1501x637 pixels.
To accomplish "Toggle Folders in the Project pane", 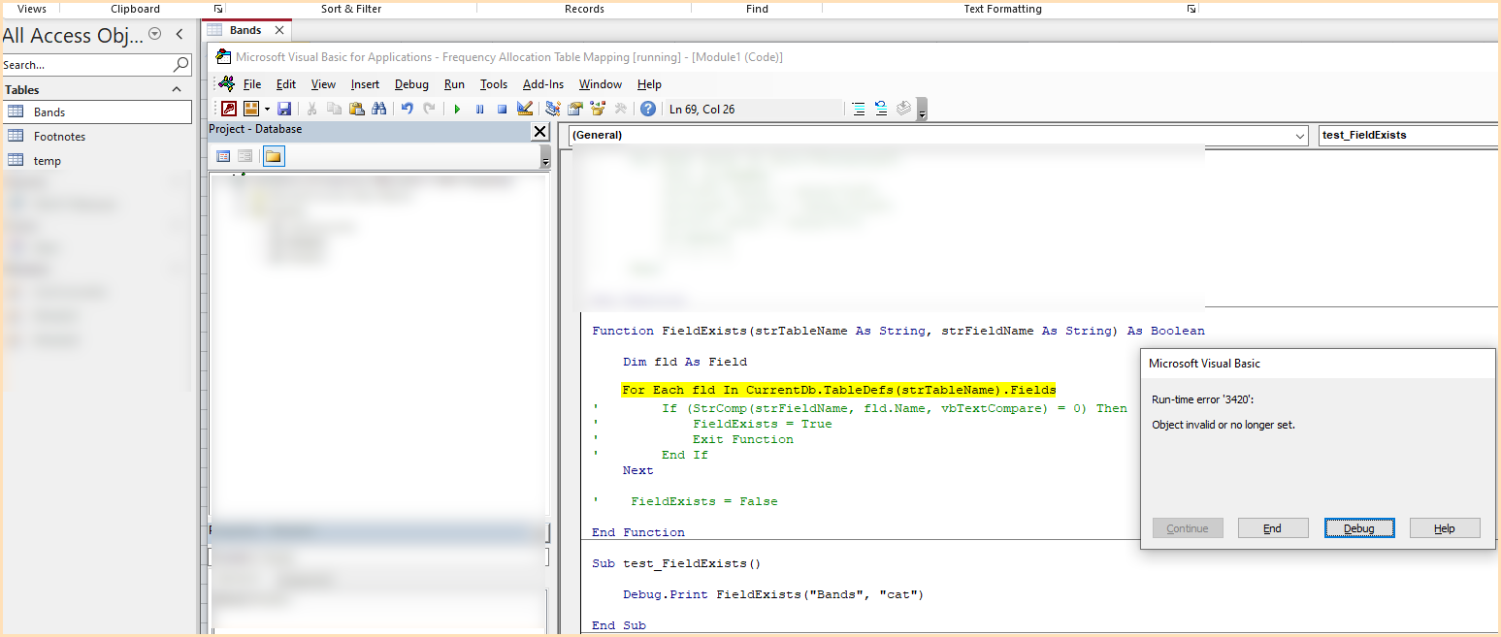I will [x=274, y=156].
